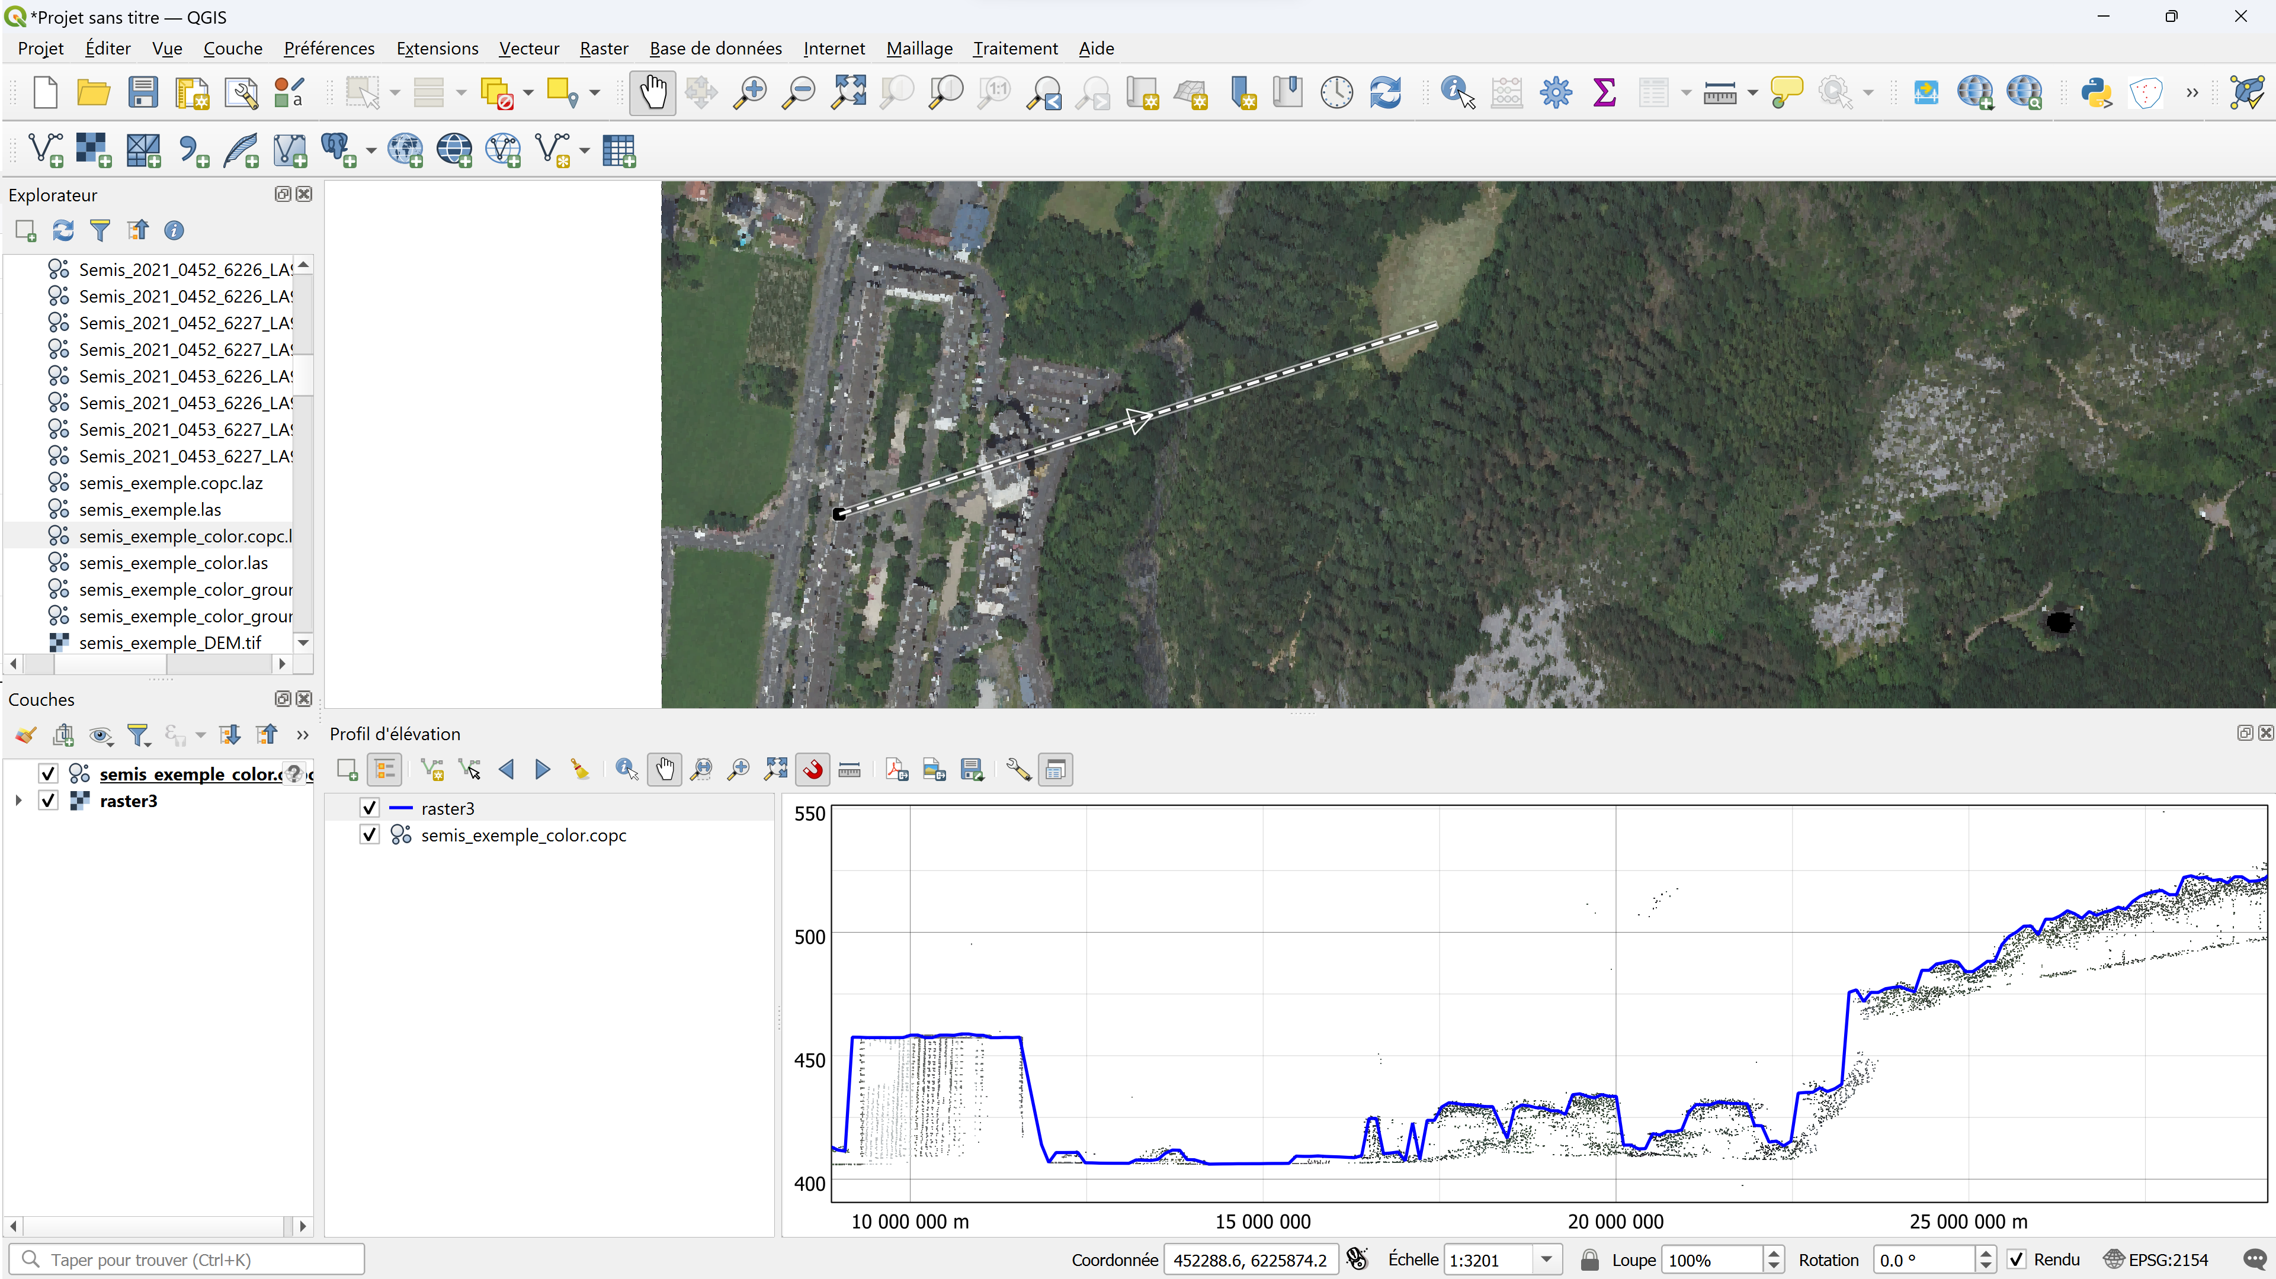The height and width of the screenshot is (1279, 2276).
Task: Open the Échelle scale dropdown
Action: [1546, 1259]
